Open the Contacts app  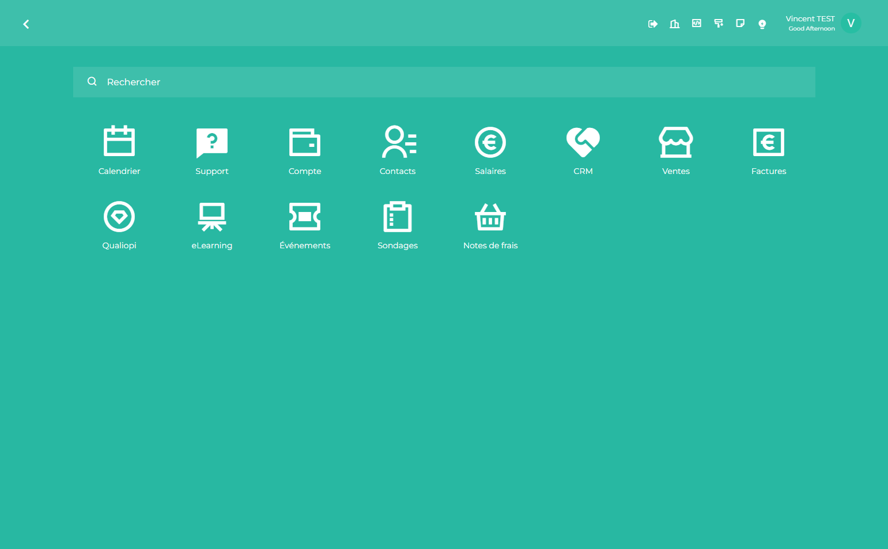coord(398,150)
